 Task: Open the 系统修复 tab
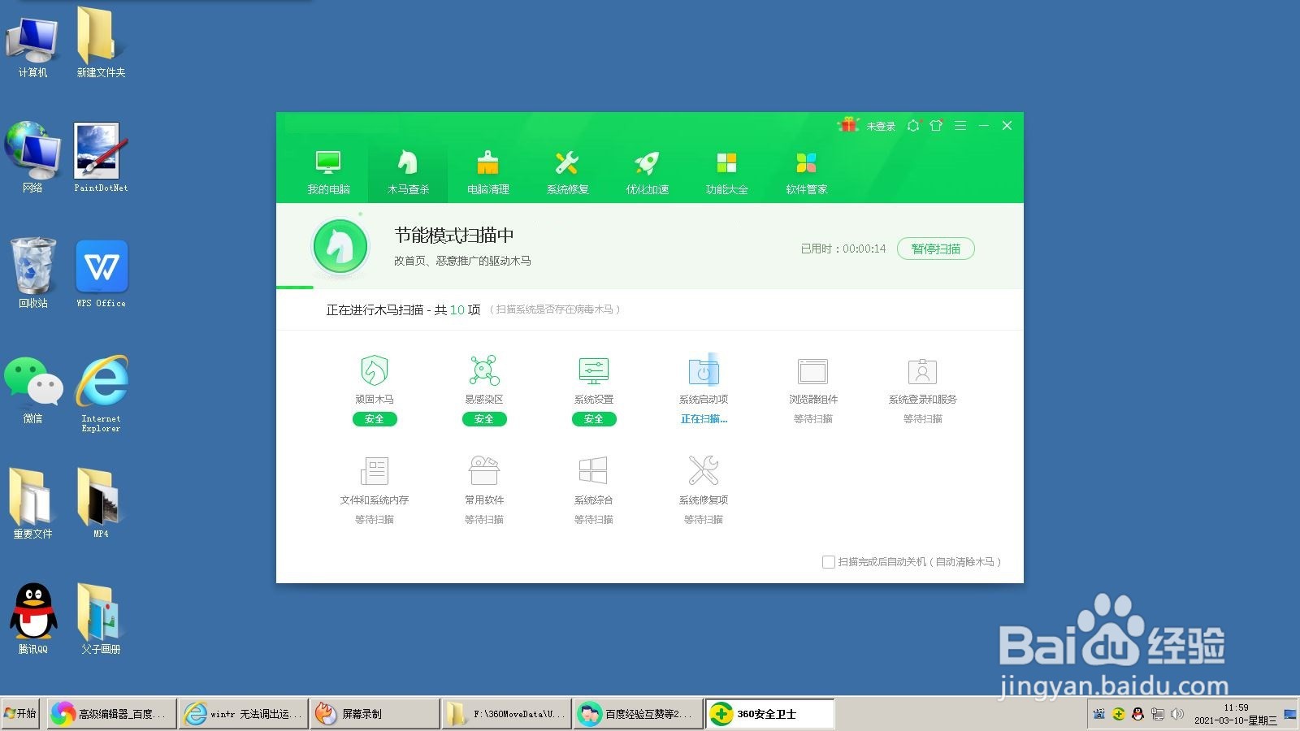click(567, 172)
